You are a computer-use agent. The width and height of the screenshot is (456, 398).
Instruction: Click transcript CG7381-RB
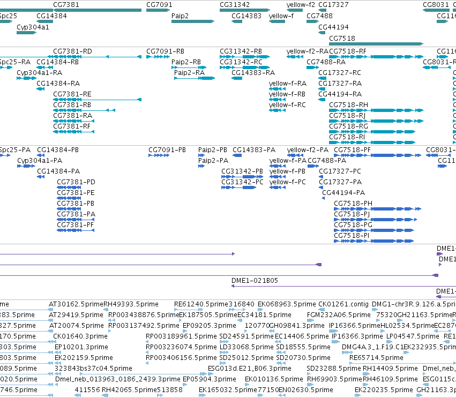coord(72,105)
